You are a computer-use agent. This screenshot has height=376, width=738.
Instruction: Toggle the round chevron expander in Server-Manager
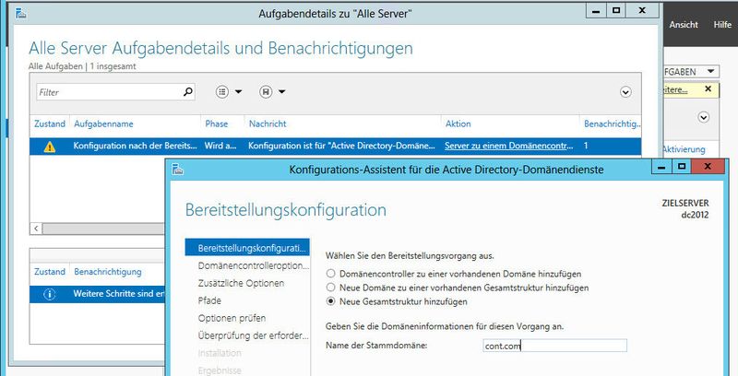[x=704, y=117]
